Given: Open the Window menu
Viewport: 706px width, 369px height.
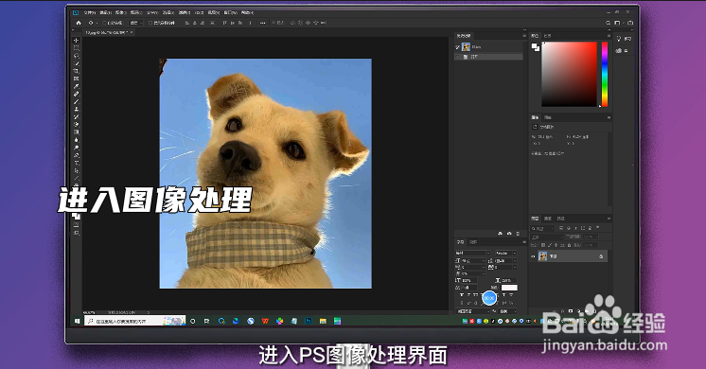Looking at the screenshot, I should tap(230, 12).
